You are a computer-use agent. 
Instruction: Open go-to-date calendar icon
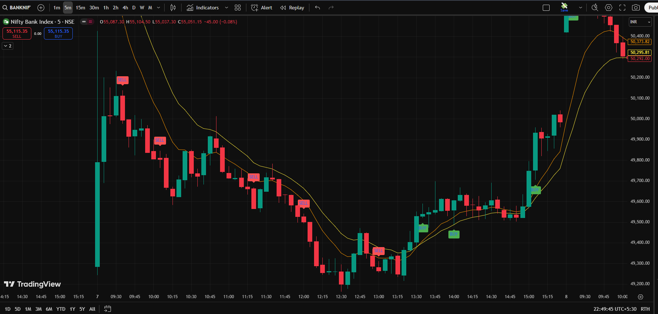click(108, 309)
